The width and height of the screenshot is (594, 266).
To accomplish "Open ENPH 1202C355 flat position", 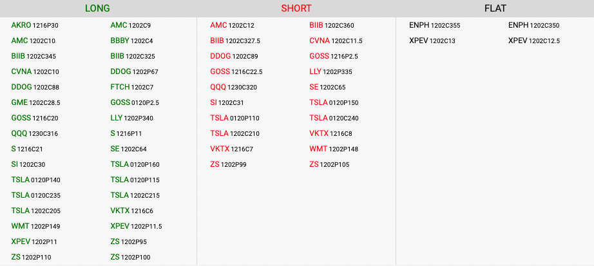I will (434, 25).
